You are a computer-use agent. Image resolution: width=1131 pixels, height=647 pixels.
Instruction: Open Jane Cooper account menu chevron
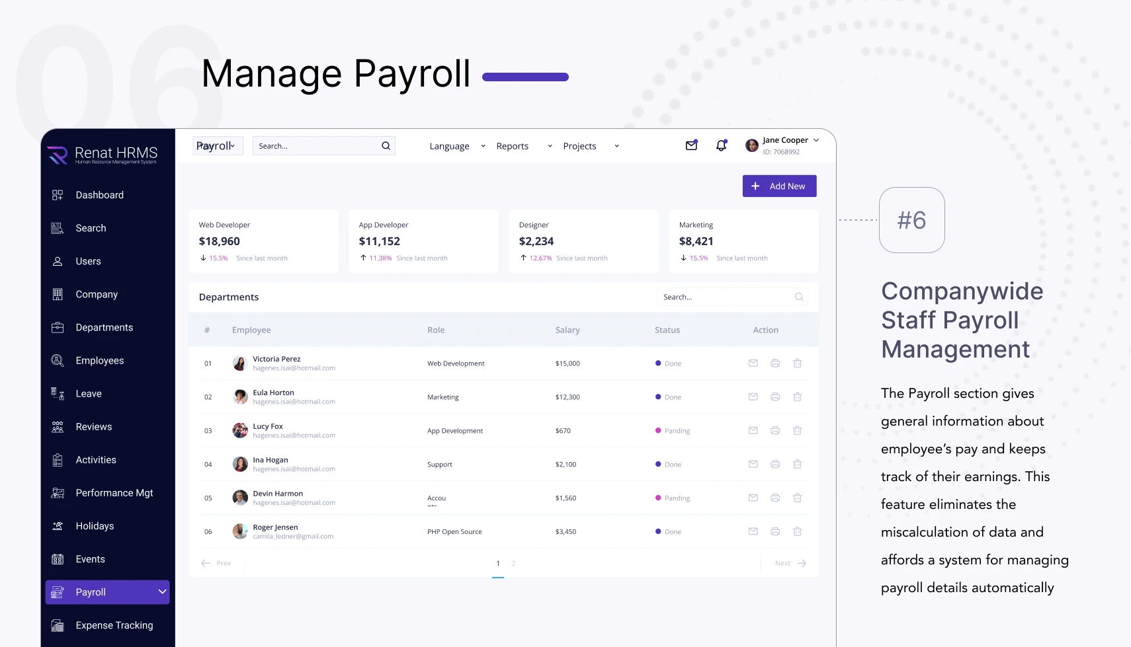pyautogui.click(x=816, y=140)
